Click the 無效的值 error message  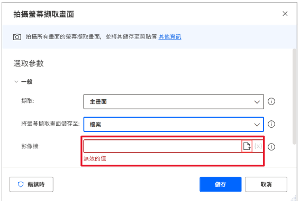pos(95,158)
